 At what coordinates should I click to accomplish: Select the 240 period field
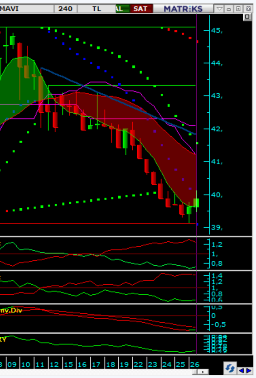[x=65, y=9]
